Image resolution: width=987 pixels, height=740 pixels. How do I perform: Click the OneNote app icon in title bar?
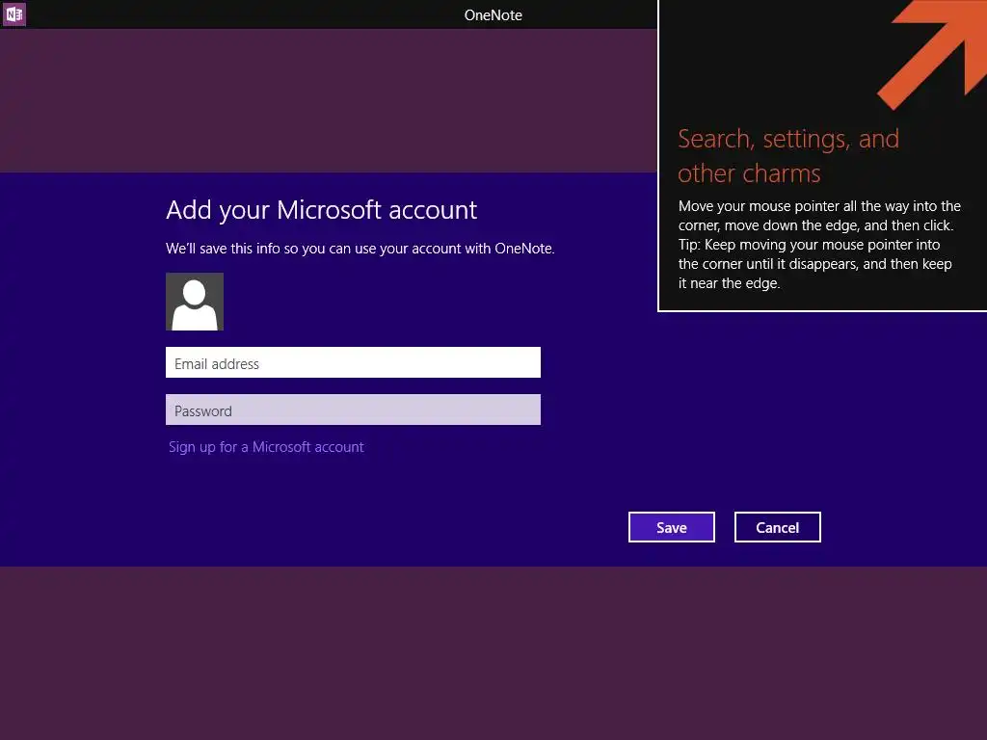13,13
